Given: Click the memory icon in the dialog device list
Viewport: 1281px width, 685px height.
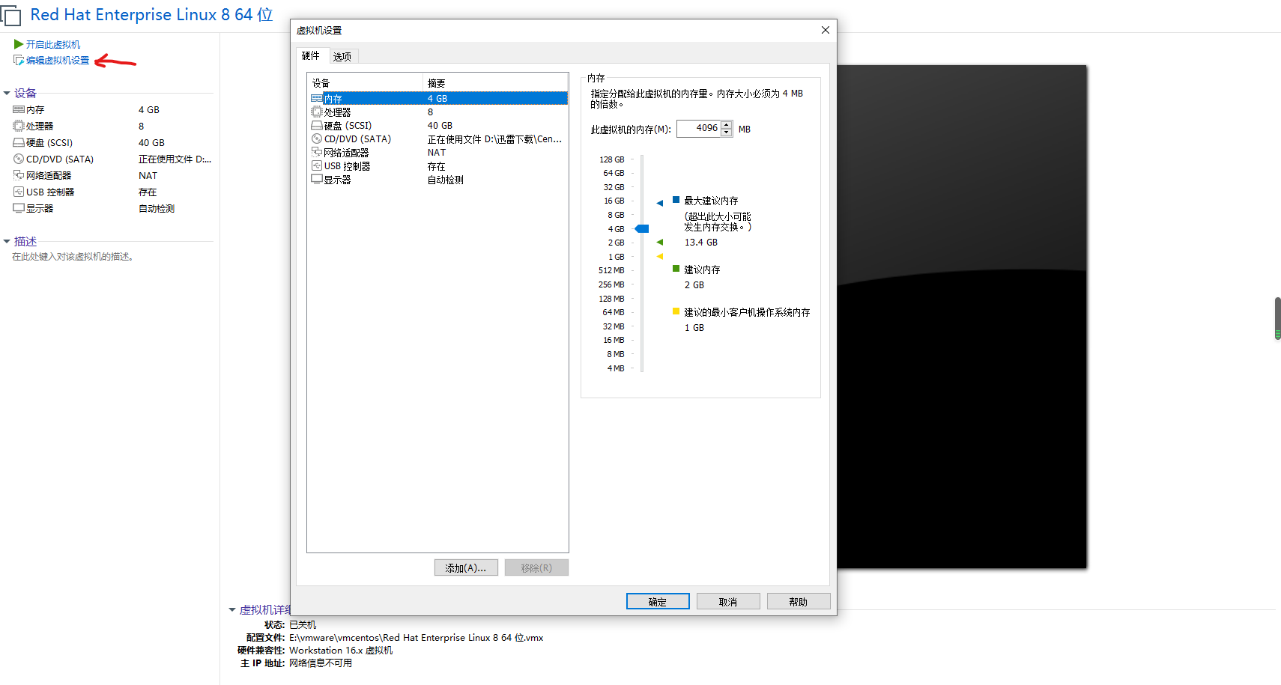Looking at the screenshot, I should pos(317,98).
